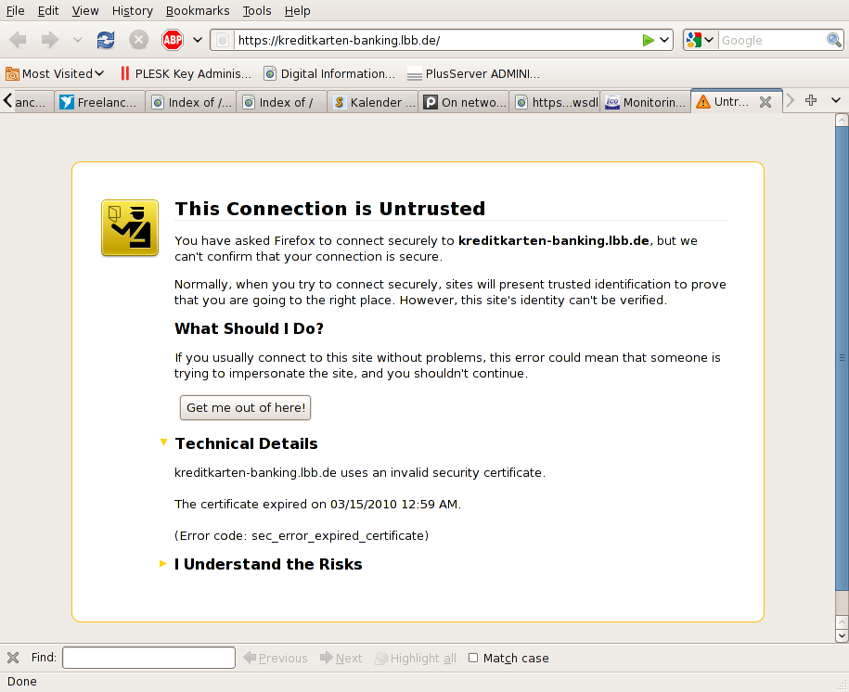Image resolution: width=849 pixels, height=692 pixels.
Task: Collapse the Technical Details section
Action: point(163,442)
